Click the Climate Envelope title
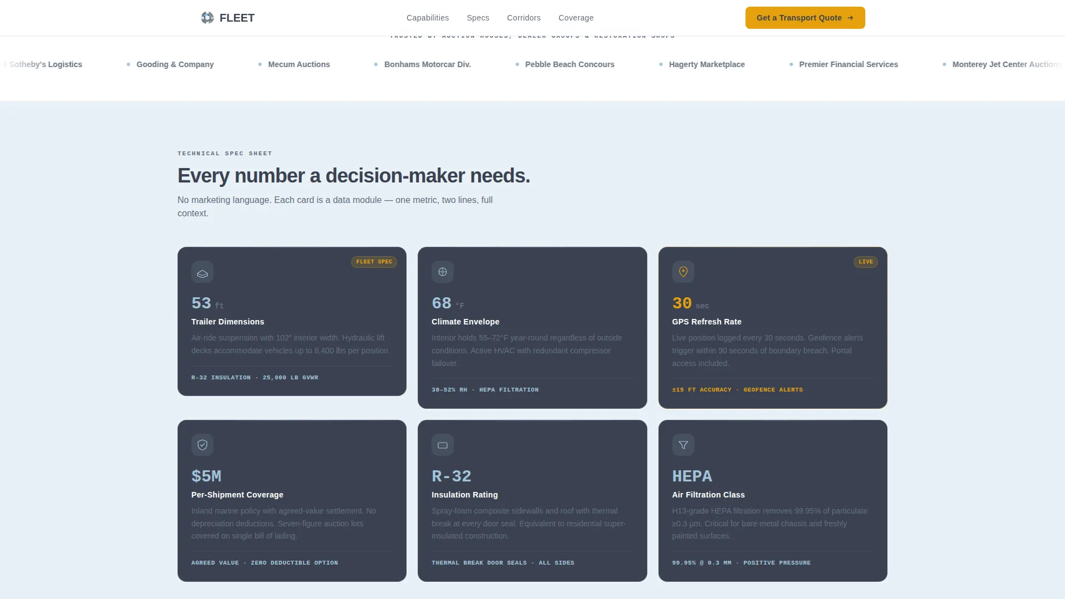 465,322
